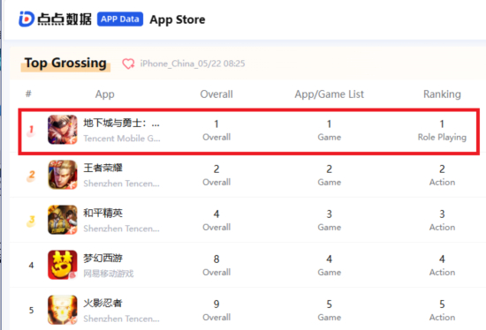This screenshot has height=330, width=486.
Task: Select the Top Grossing heading
Action: click(x=65, y=63)
